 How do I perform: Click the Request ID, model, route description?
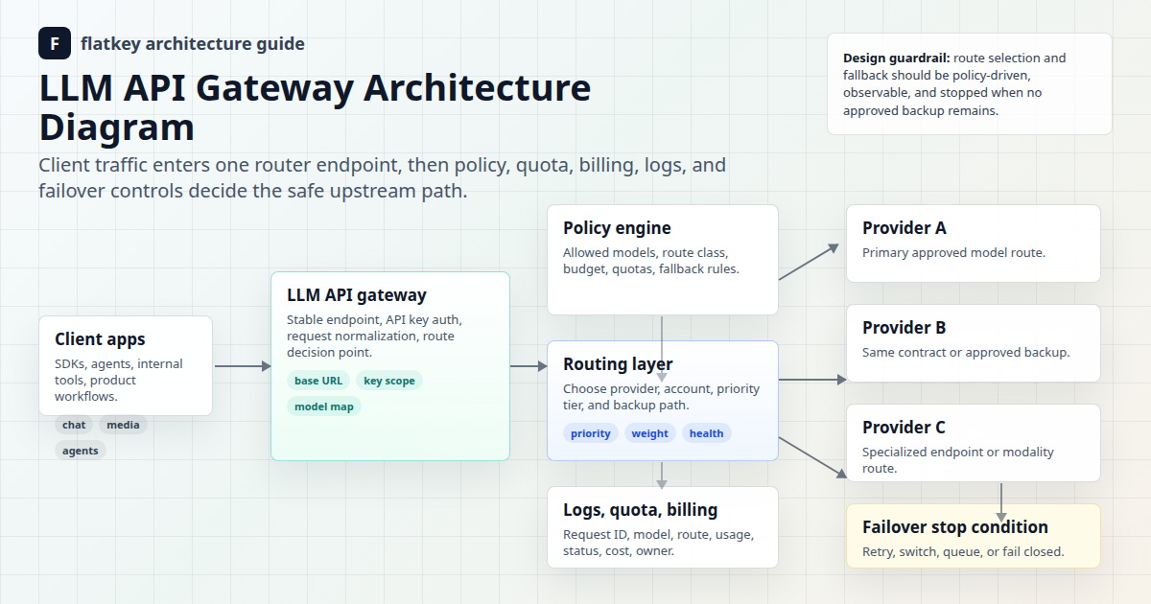click(658, 543)
